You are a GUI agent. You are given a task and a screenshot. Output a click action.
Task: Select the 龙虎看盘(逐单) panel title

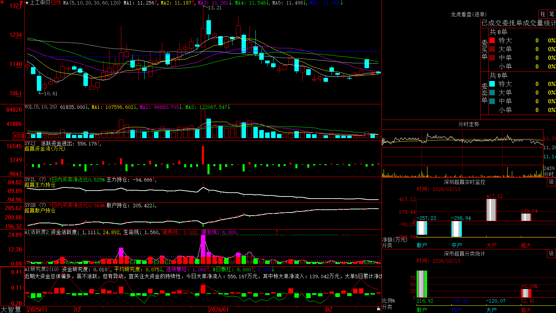468,14
